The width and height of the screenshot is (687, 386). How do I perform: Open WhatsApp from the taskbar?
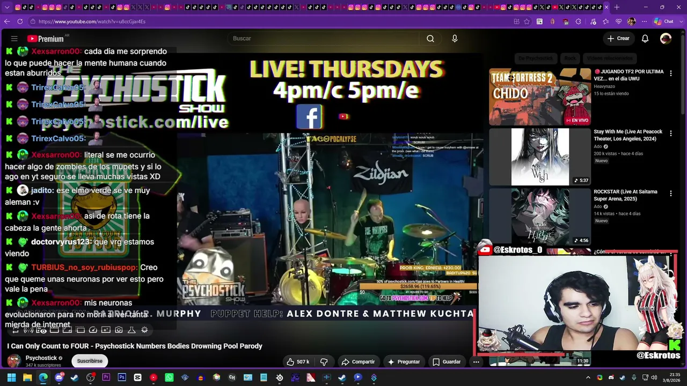click(x=169, y=377)
